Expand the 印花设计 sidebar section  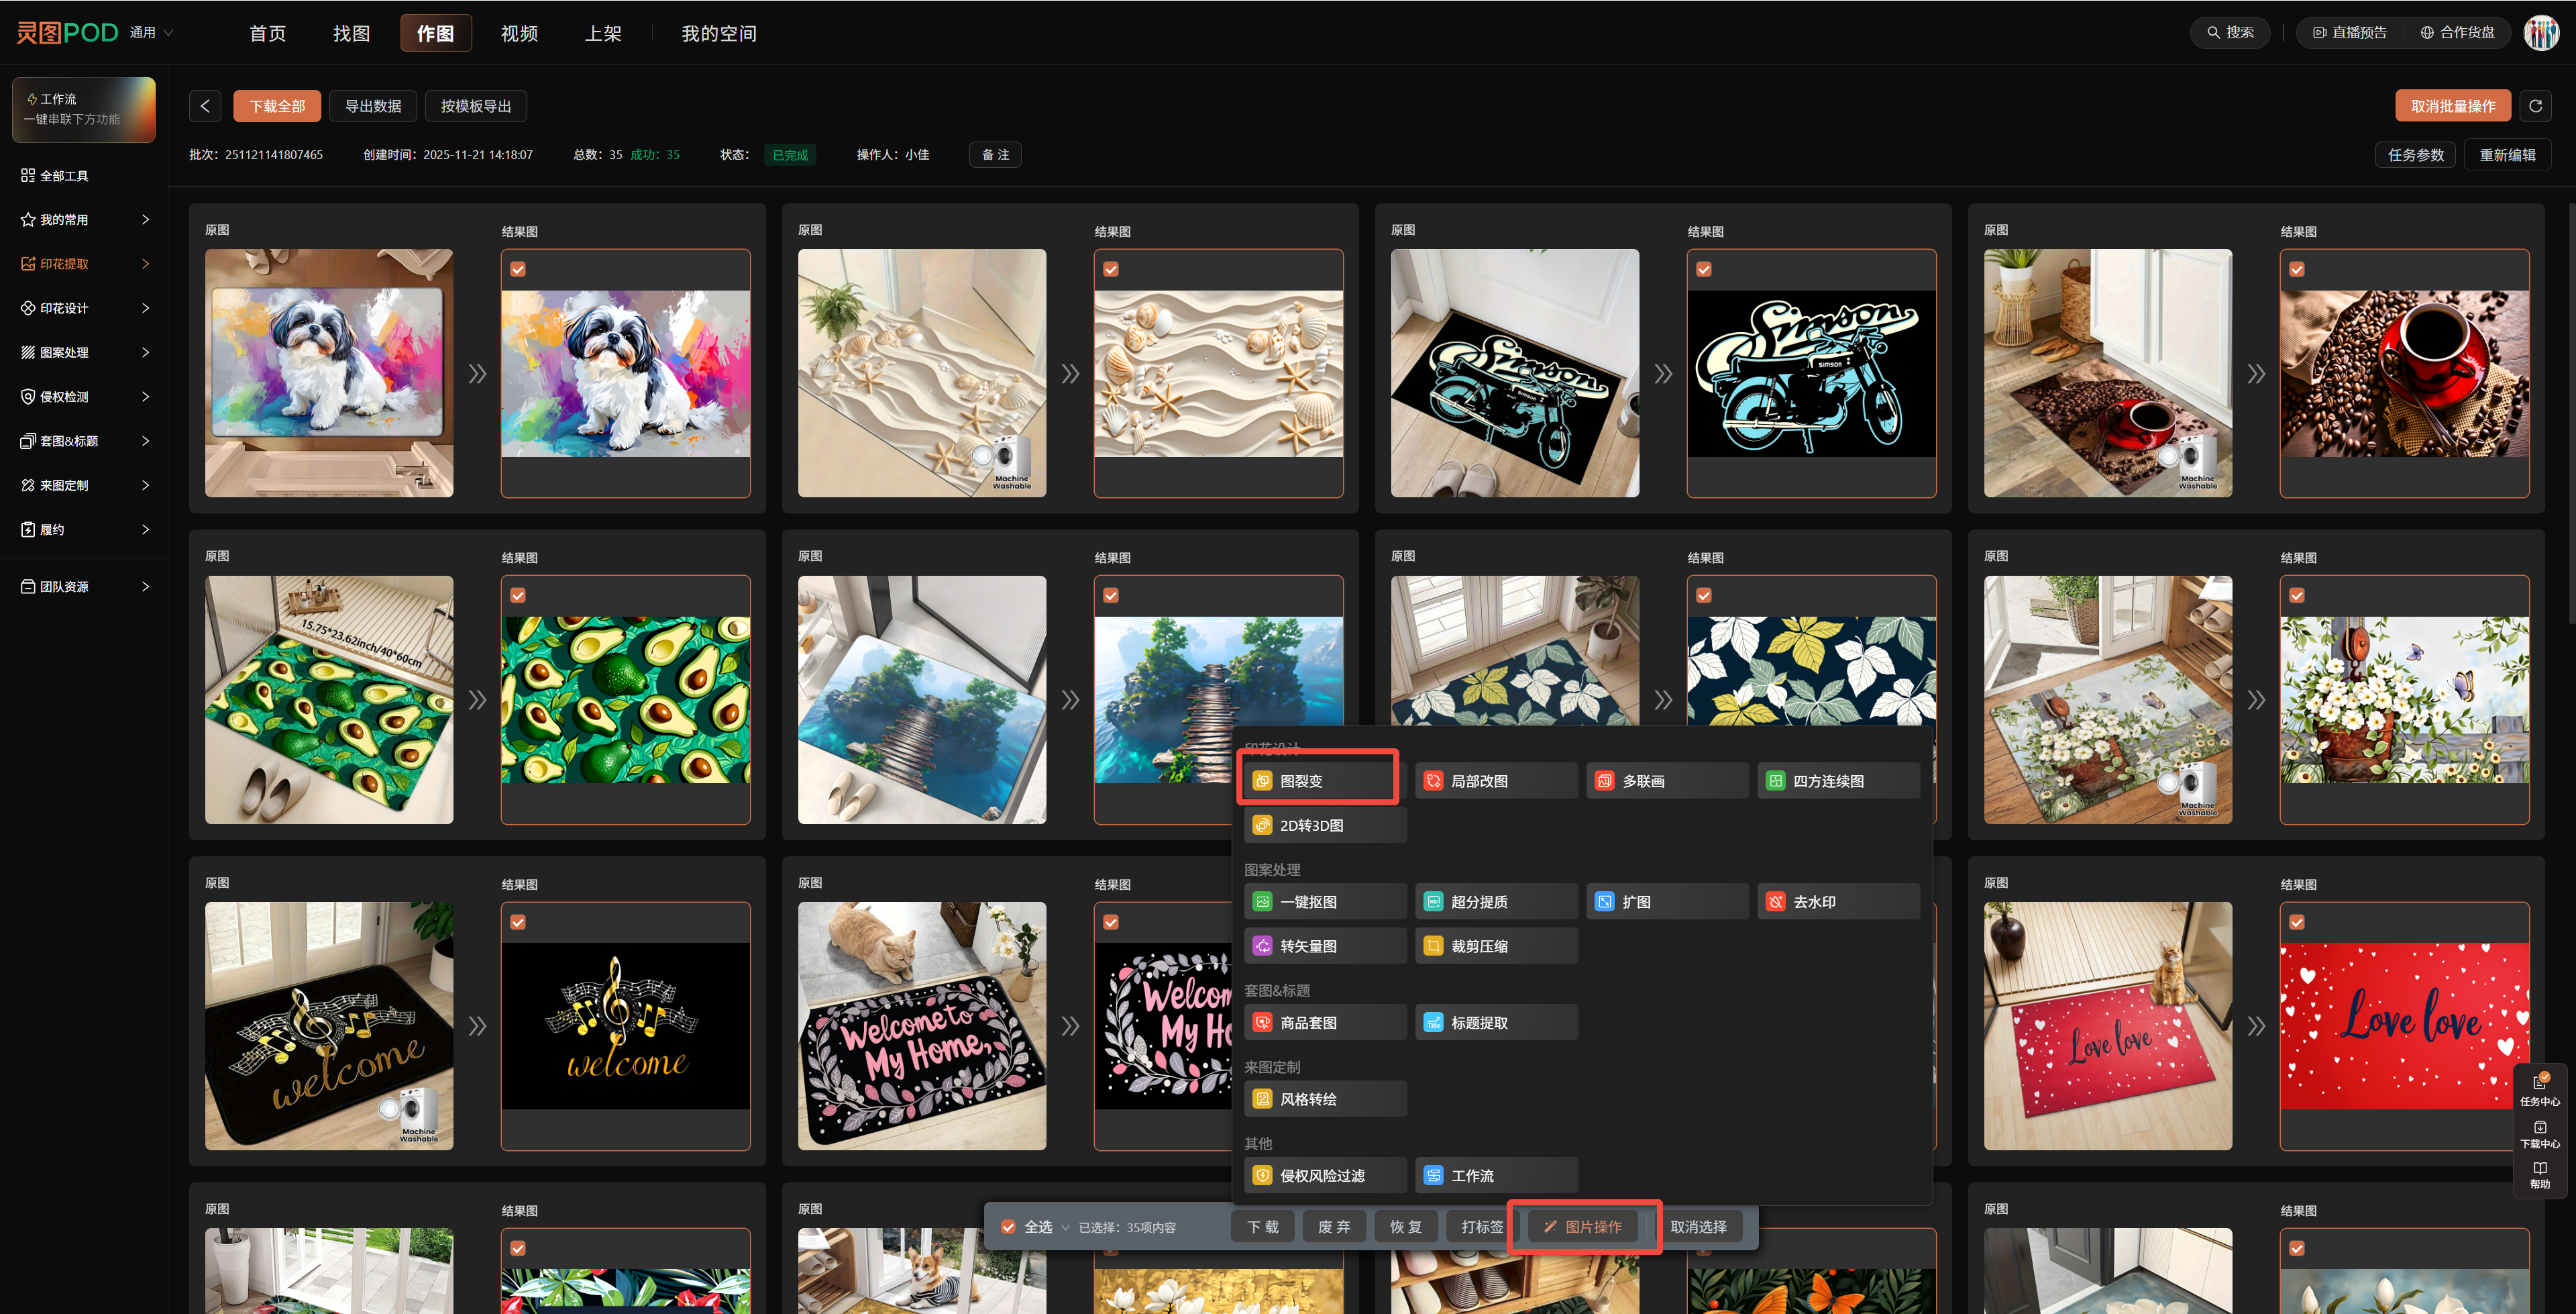point(84,308)
